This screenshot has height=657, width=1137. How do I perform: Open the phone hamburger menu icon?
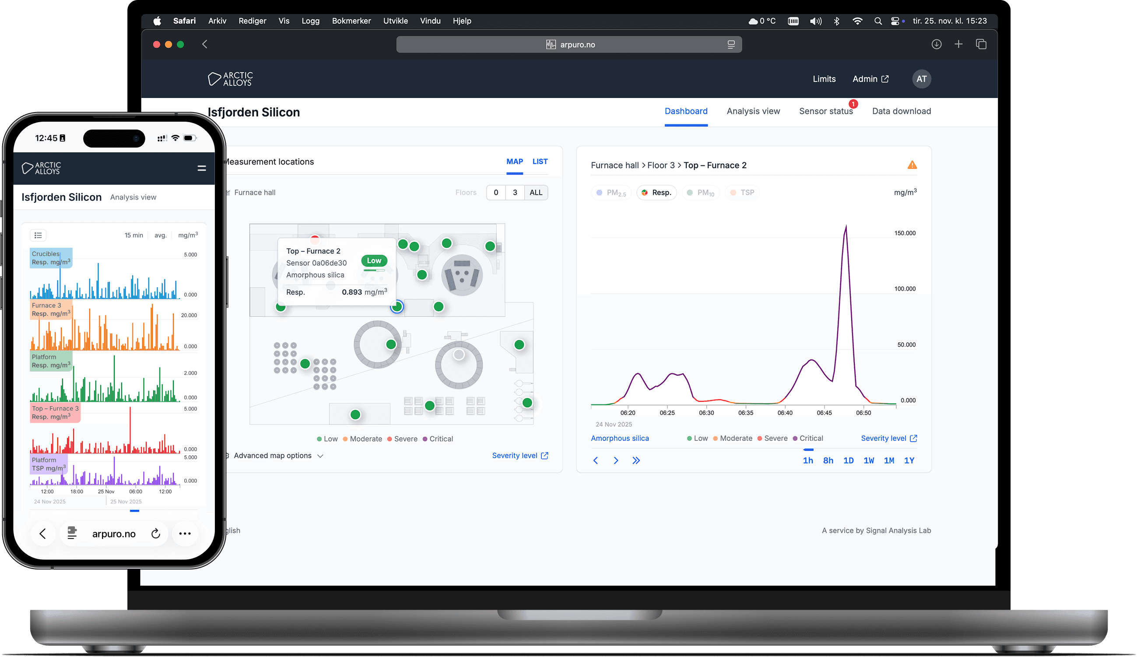click(x=202, y=169)
